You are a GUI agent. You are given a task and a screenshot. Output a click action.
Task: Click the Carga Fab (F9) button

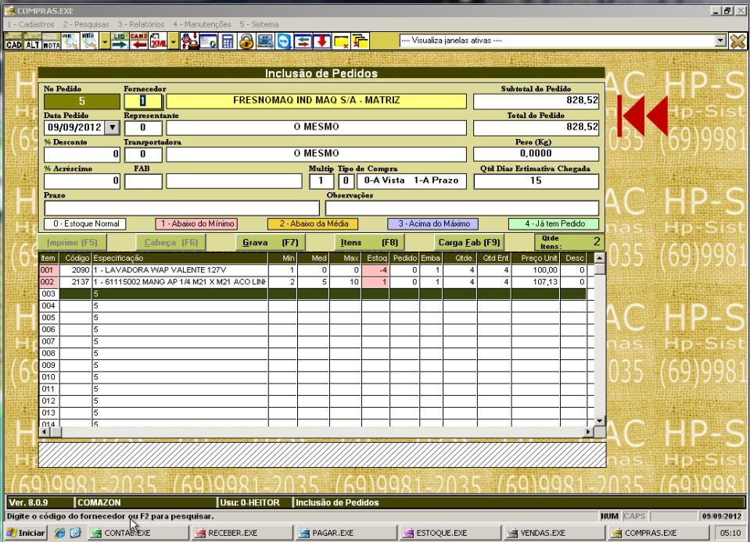468,243
